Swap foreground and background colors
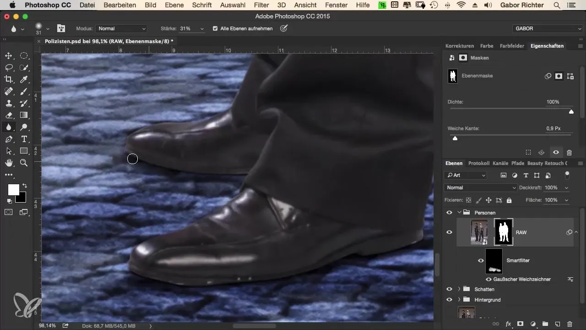 pos(24,186)
